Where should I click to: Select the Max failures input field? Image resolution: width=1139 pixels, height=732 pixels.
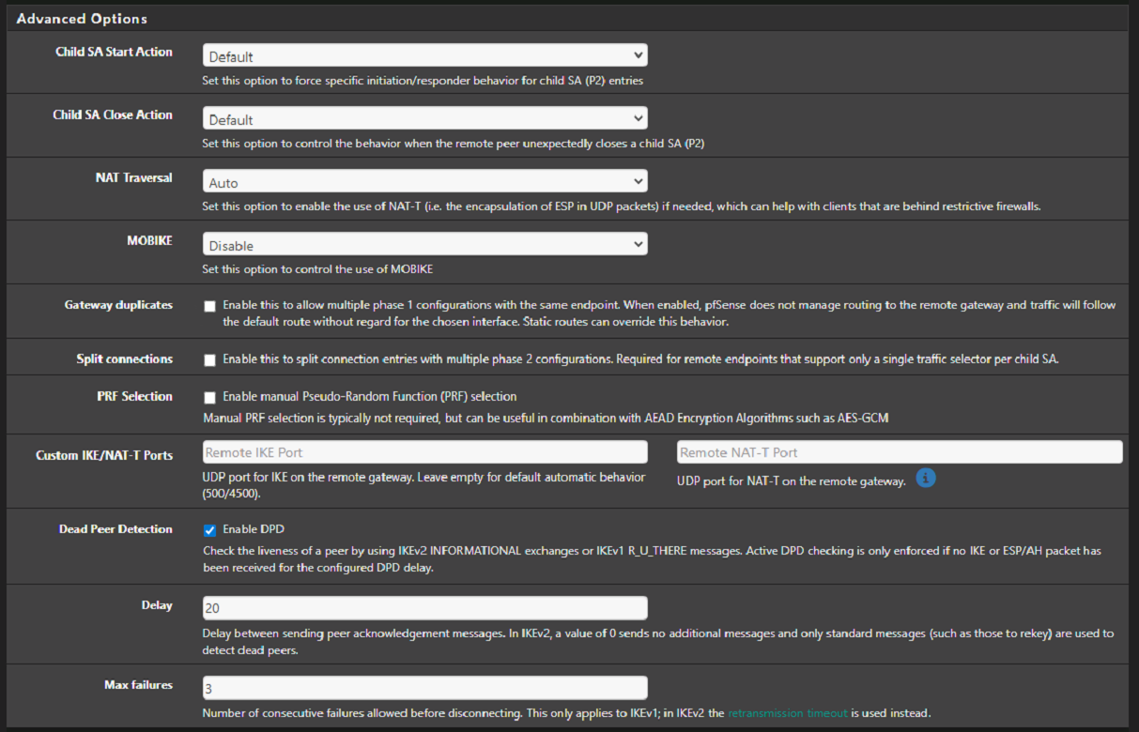tap(424, 688)
